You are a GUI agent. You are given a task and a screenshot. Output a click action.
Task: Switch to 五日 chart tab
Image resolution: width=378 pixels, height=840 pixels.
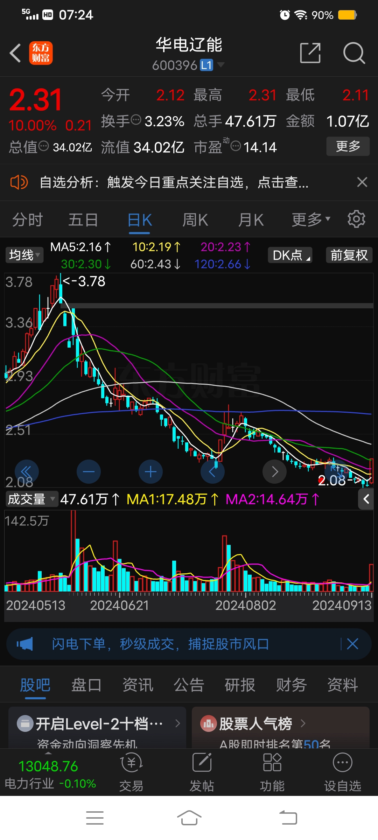[x=83, y=220]
